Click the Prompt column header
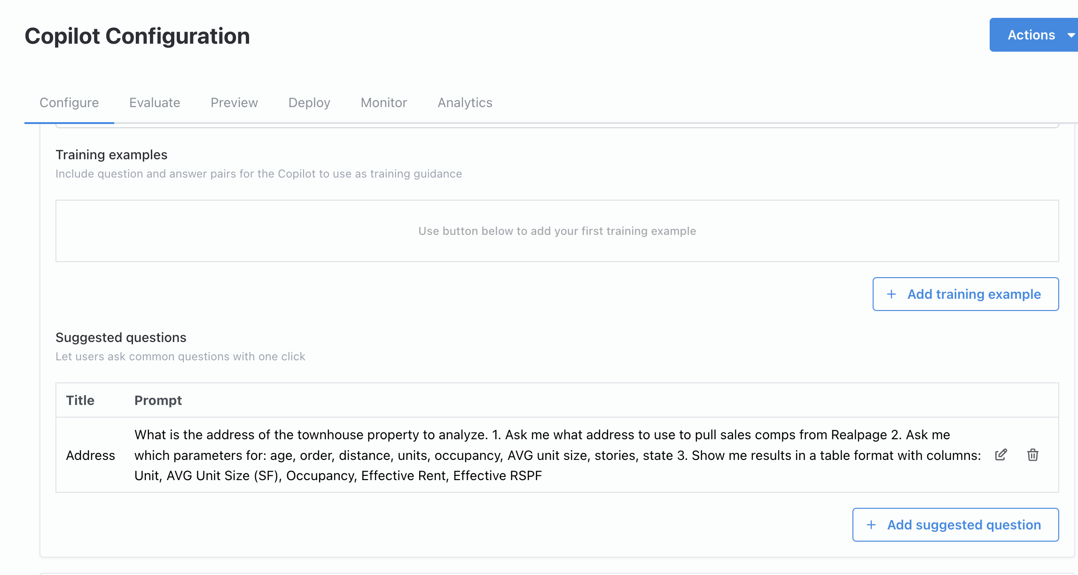This screenshot has height=575, width=1078. [158, 400]
